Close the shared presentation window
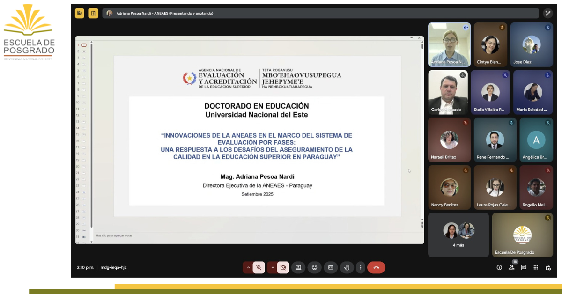 point(419,38)
